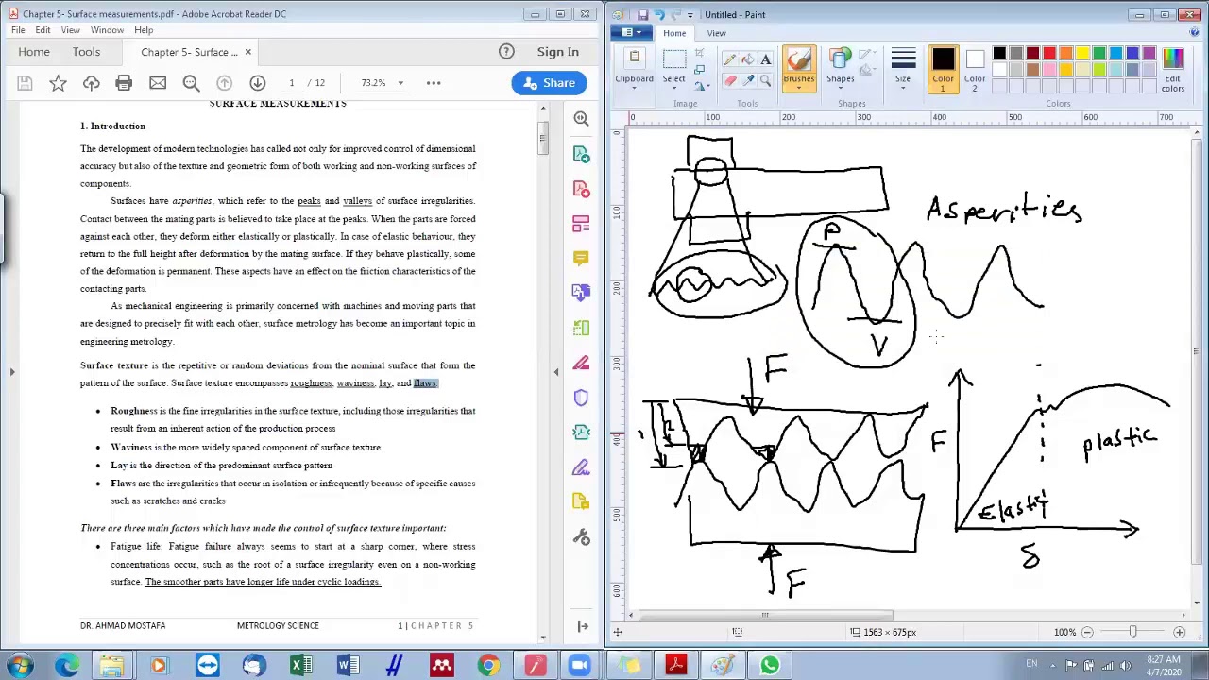Open Windows Start menu orb

(x=20, y=666)
